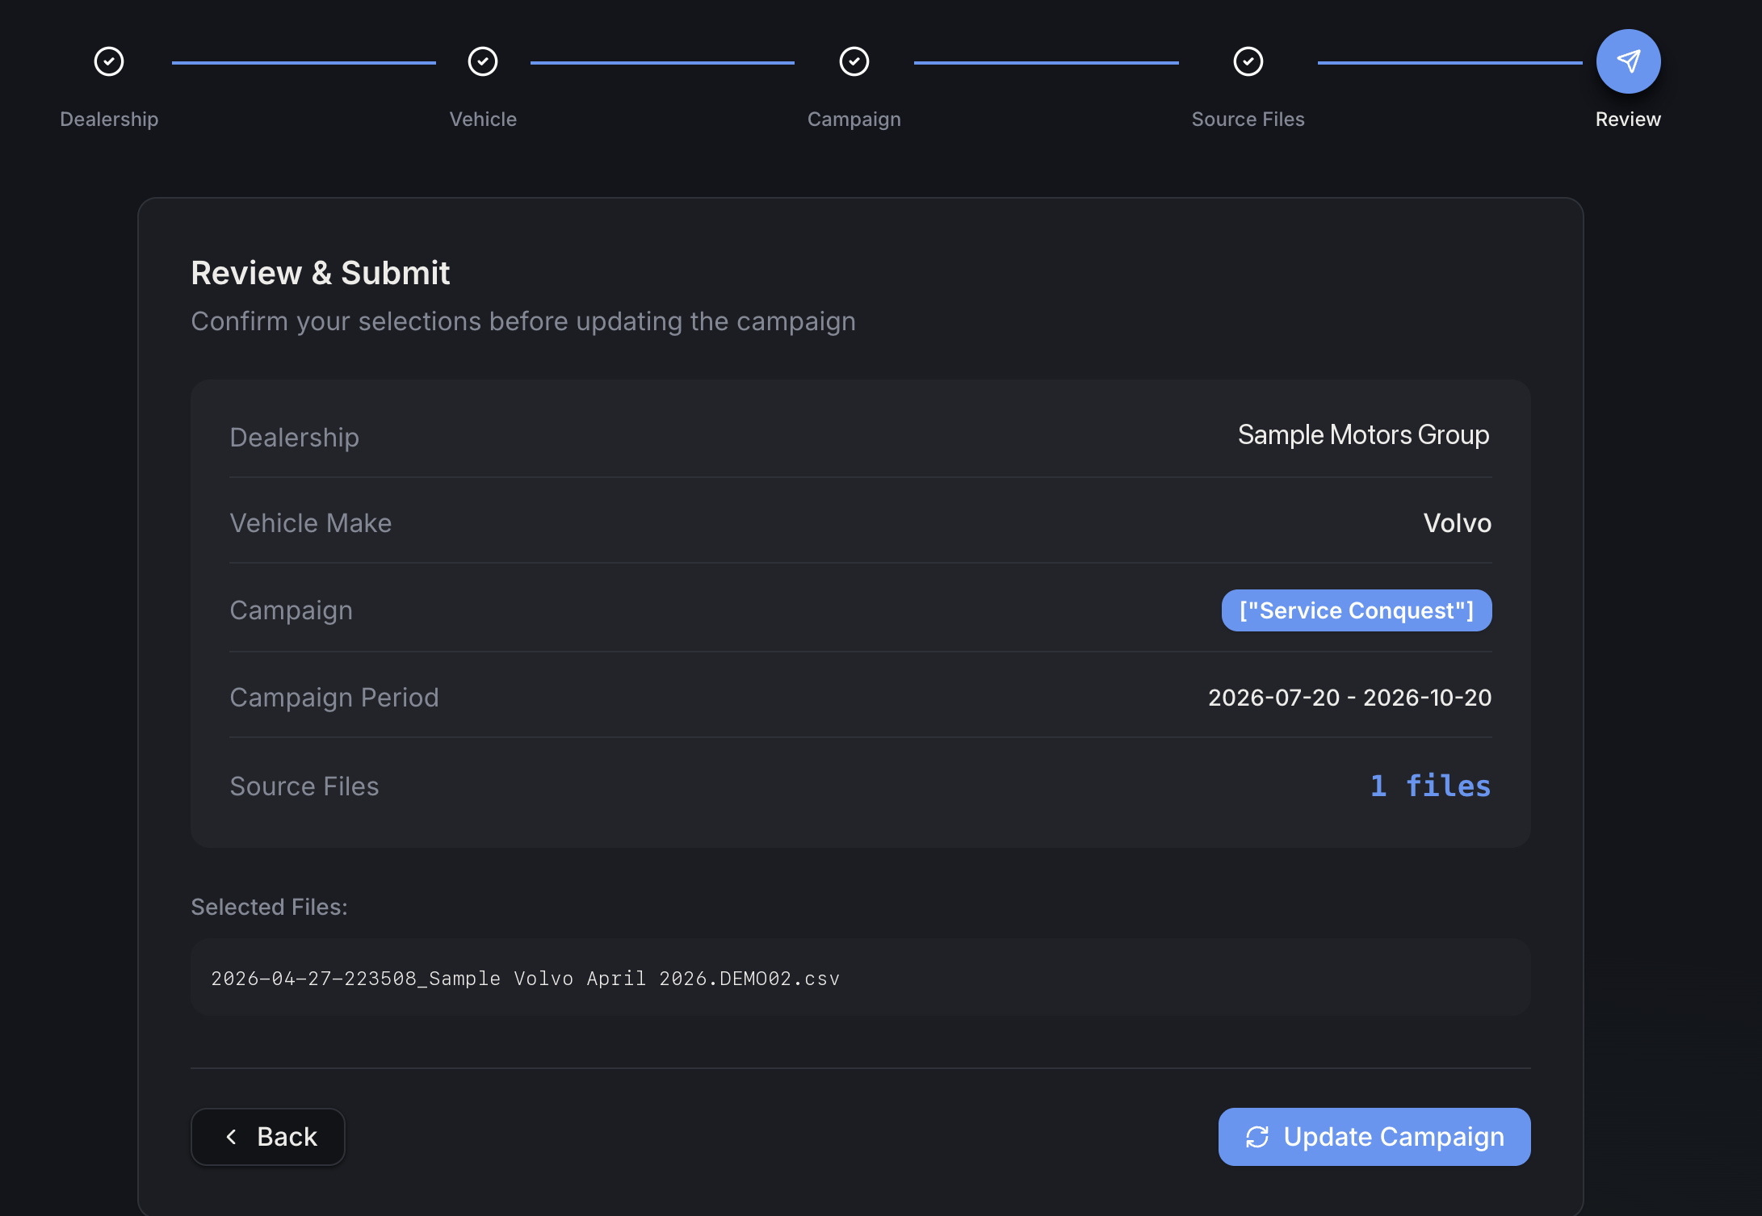Viewport: 1762px width, 1216px height.
Task: Click the Dealership step checkmark icon
Action: 109,61
